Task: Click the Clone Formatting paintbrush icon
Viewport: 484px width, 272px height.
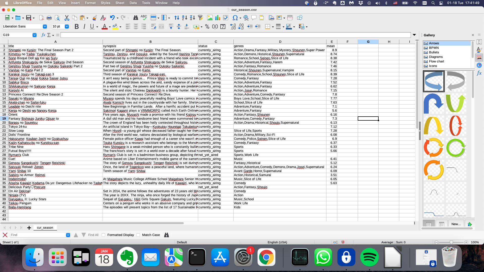Action: (x=95, y=18)
